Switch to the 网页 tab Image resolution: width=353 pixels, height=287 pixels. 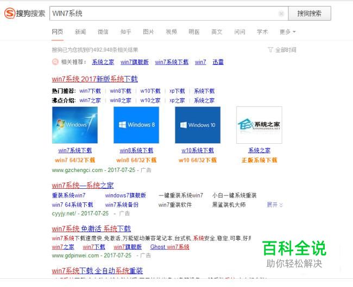pos(58,31)
